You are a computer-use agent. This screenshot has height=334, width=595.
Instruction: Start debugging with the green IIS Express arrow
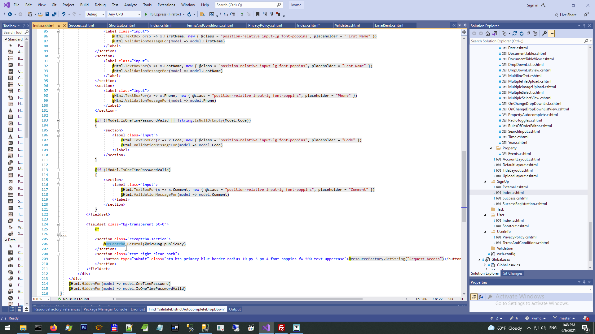[x=146, y=14]
